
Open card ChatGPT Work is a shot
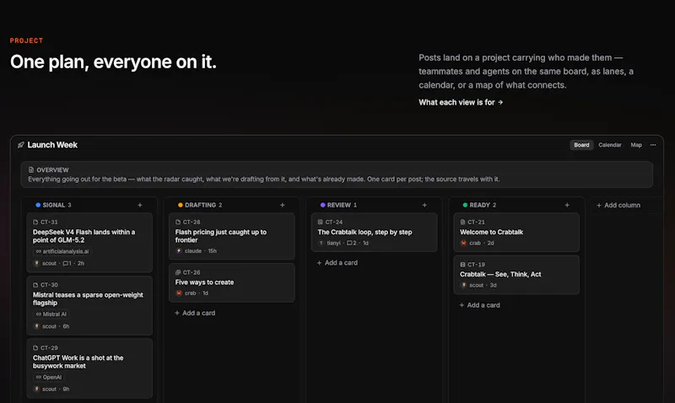coord(89,368)
